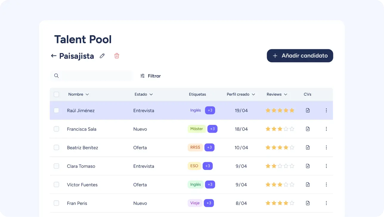This screenshot has width=384, height=217.
Task: Open the candidate name Francisca Sala
Action: click(x=81, y=129)
